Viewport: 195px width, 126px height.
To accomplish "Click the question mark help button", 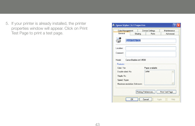I will (x=174, y=25).
